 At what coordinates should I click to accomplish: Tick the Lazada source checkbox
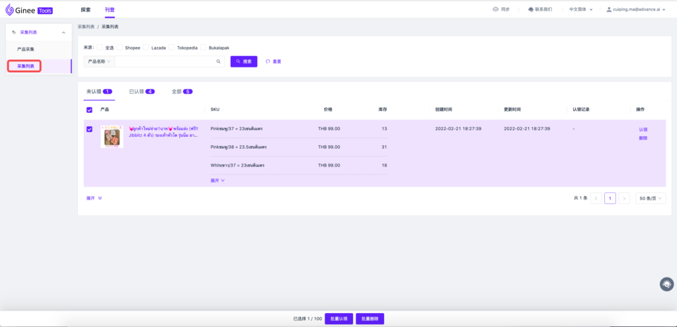pyautogui.click(x=147, y=48)
